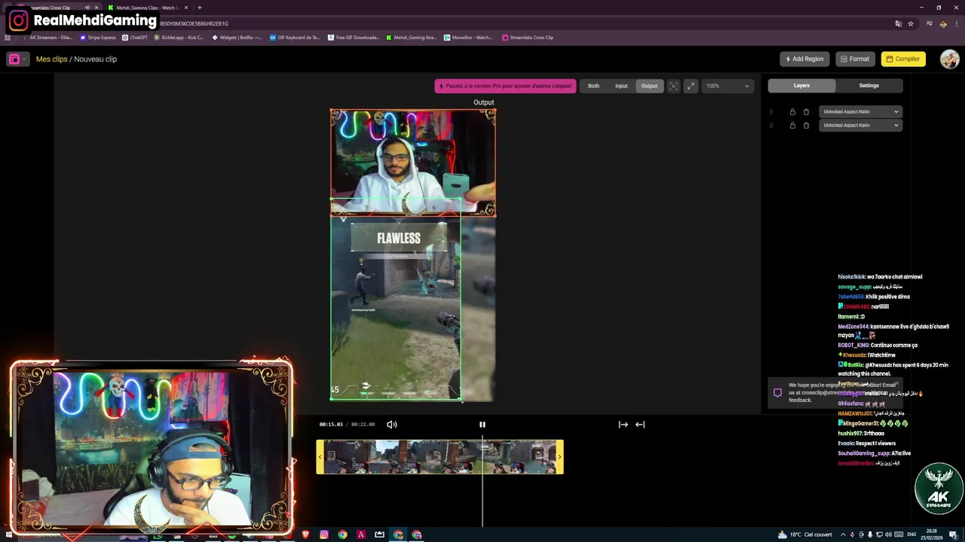This screenshot has width=965, height=542.
Task: Mute the clip volume
Action: 392,425
